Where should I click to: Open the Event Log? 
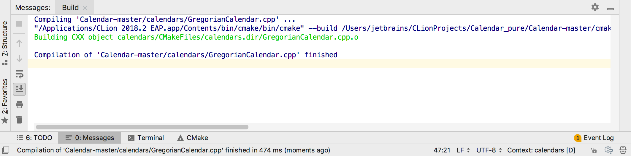point(594,138)
